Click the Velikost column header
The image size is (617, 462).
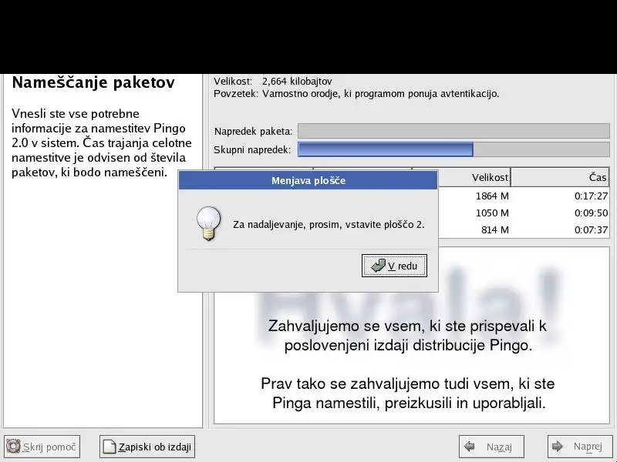[474, 177]
